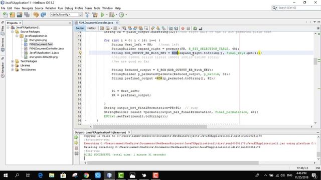This screenshot has height=180, width=321.
Task: Click the lightbulb hint icon in the gutter
Action: tap(80, 53)
